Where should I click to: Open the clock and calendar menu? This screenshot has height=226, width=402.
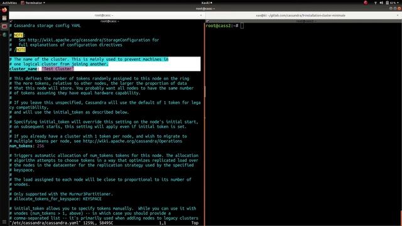207,3
